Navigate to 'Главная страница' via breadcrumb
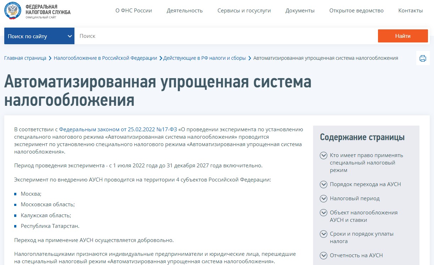This screenshot has width=434, height=265. point(25,58)
